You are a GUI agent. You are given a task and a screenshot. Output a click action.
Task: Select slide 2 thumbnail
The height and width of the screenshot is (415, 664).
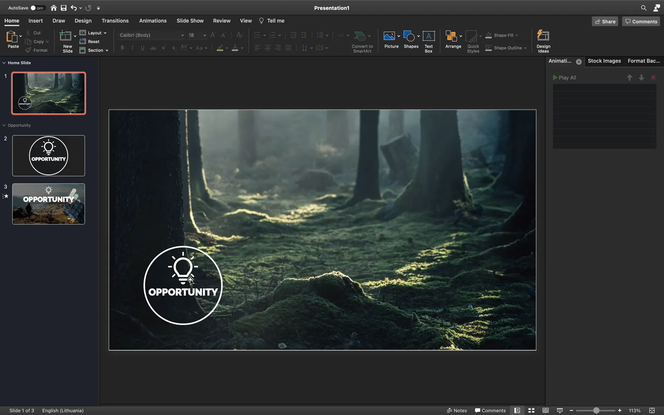(48, 156)
